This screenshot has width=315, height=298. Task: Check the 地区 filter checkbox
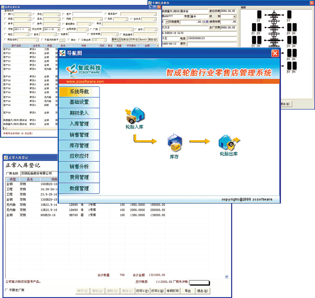point(5,34)
